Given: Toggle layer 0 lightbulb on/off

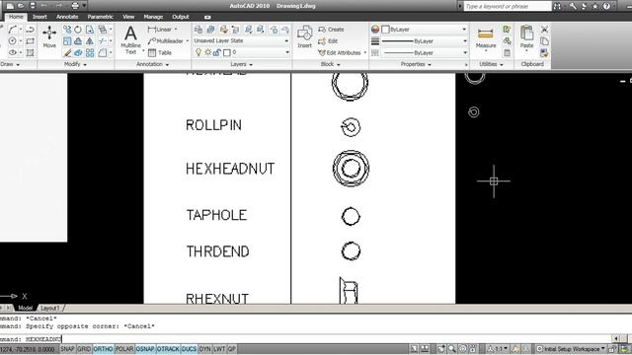Looking at the screenshot, I should click(x=197, y=52).
